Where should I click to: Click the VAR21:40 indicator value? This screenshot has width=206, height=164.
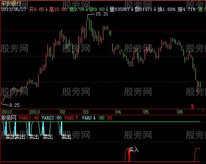[x=29, y=118]
